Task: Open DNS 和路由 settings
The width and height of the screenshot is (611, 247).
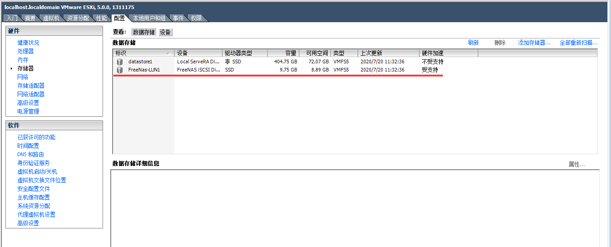Action: pyautogui.click(x=30, y=154)
